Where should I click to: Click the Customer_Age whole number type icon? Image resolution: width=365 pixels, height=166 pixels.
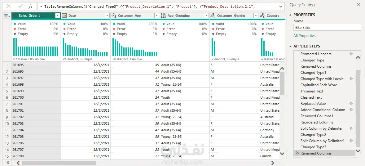(114, 16)
